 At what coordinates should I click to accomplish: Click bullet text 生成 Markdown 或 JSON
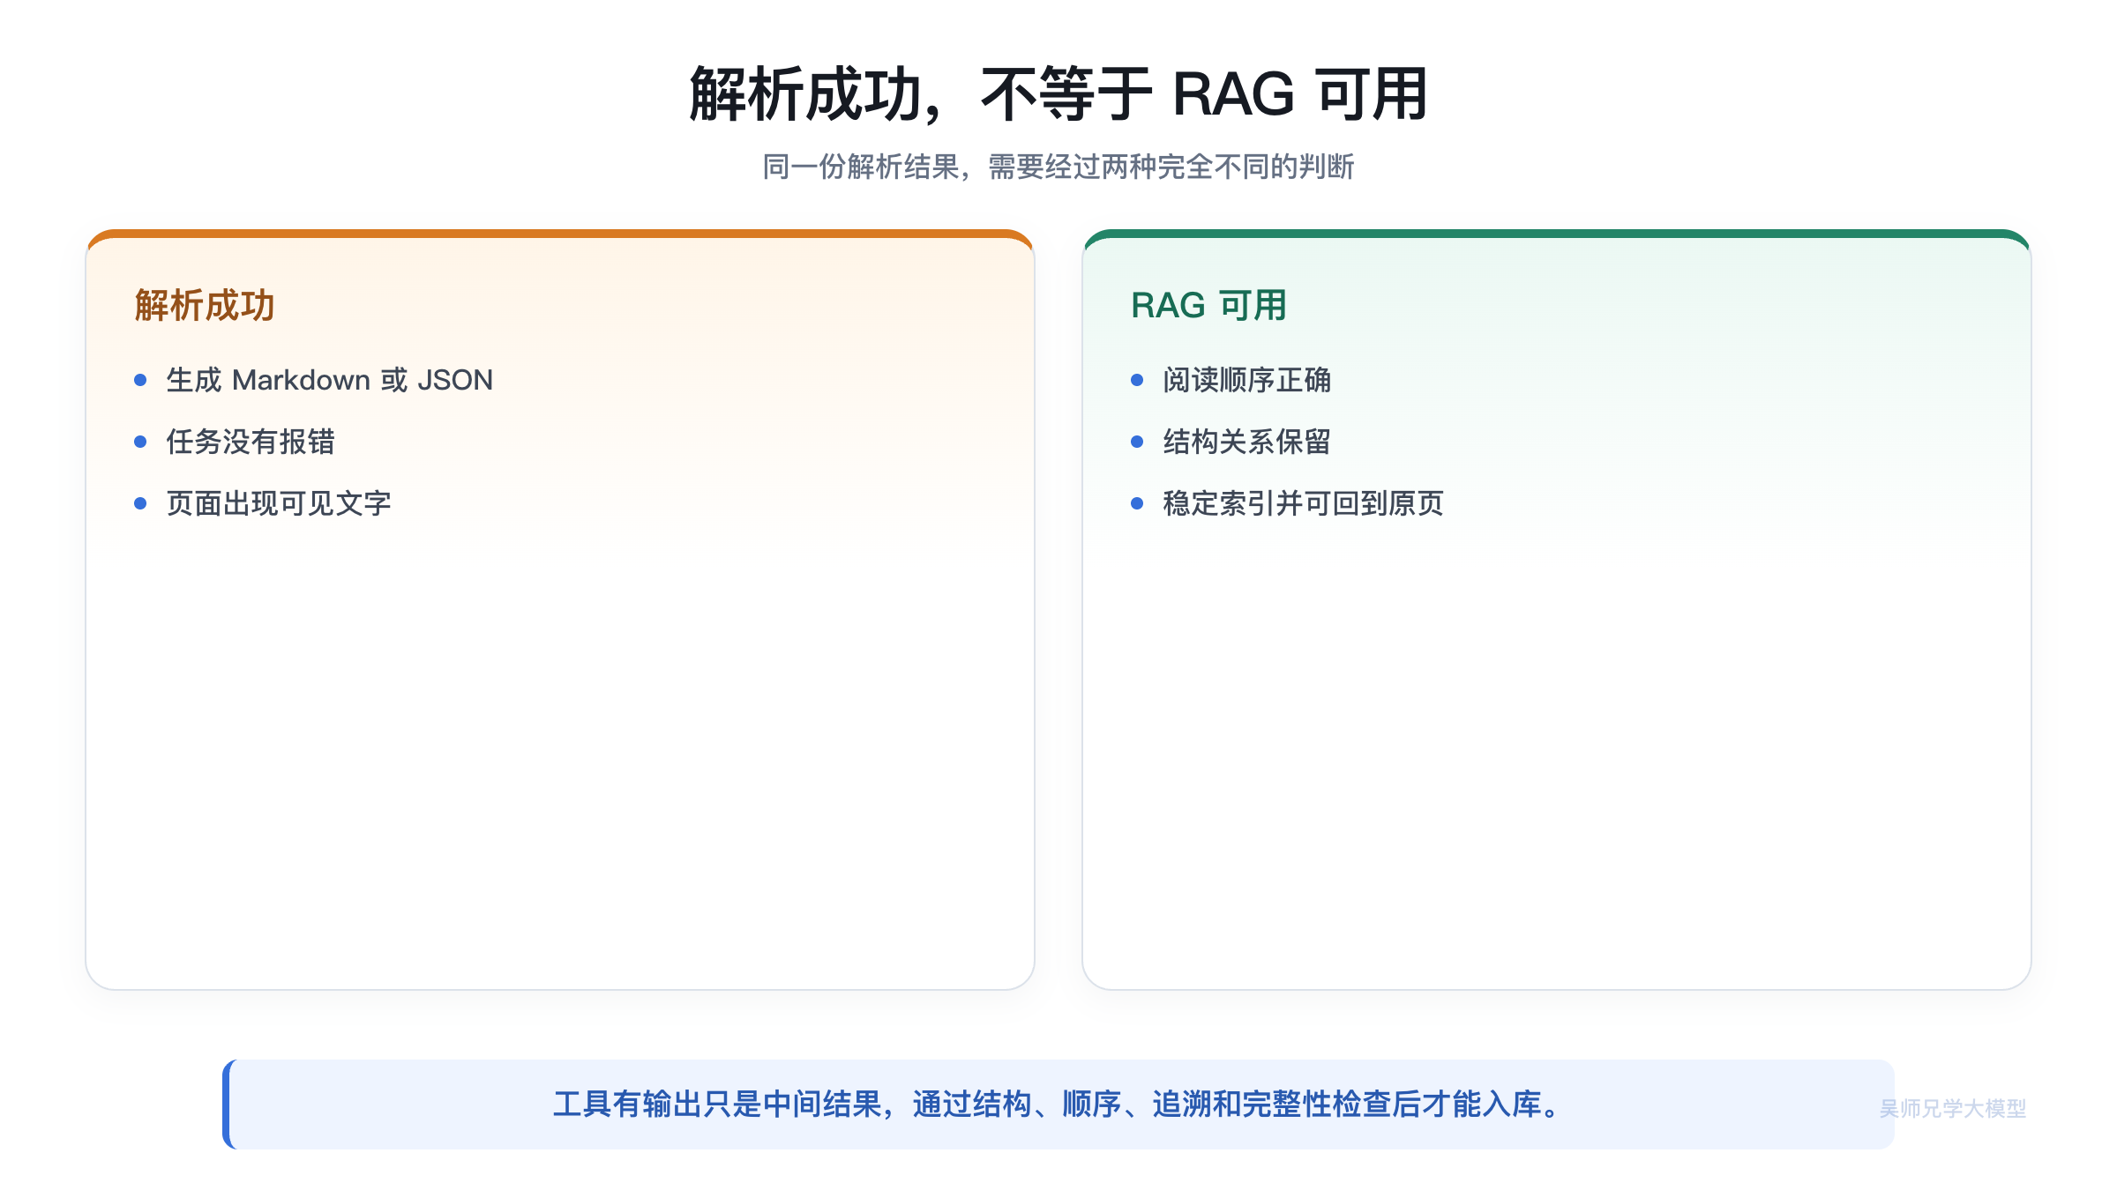coord(329,380)
